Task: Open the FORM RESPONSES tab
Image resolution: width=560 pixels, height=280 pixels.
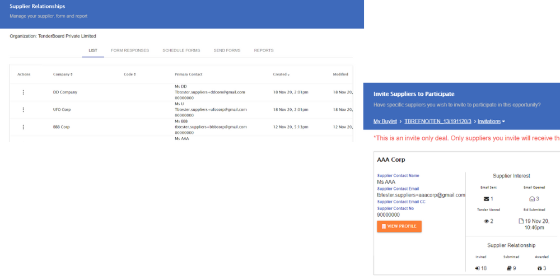Action: [x=130, y=50]
